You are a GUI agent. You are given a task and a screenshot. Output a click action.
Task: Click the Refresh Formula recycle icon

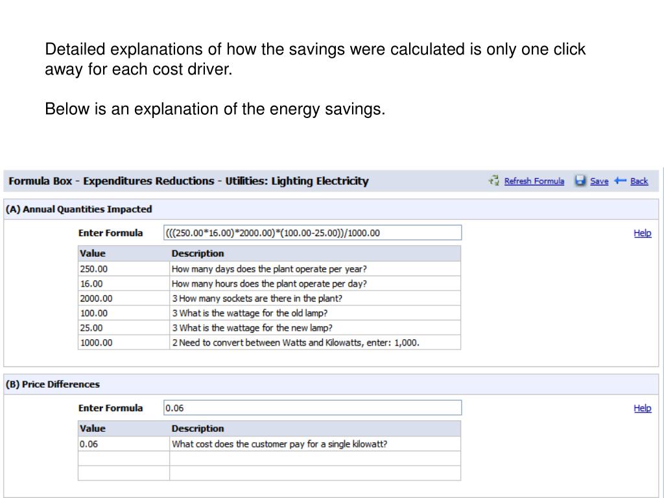[493, 181]
